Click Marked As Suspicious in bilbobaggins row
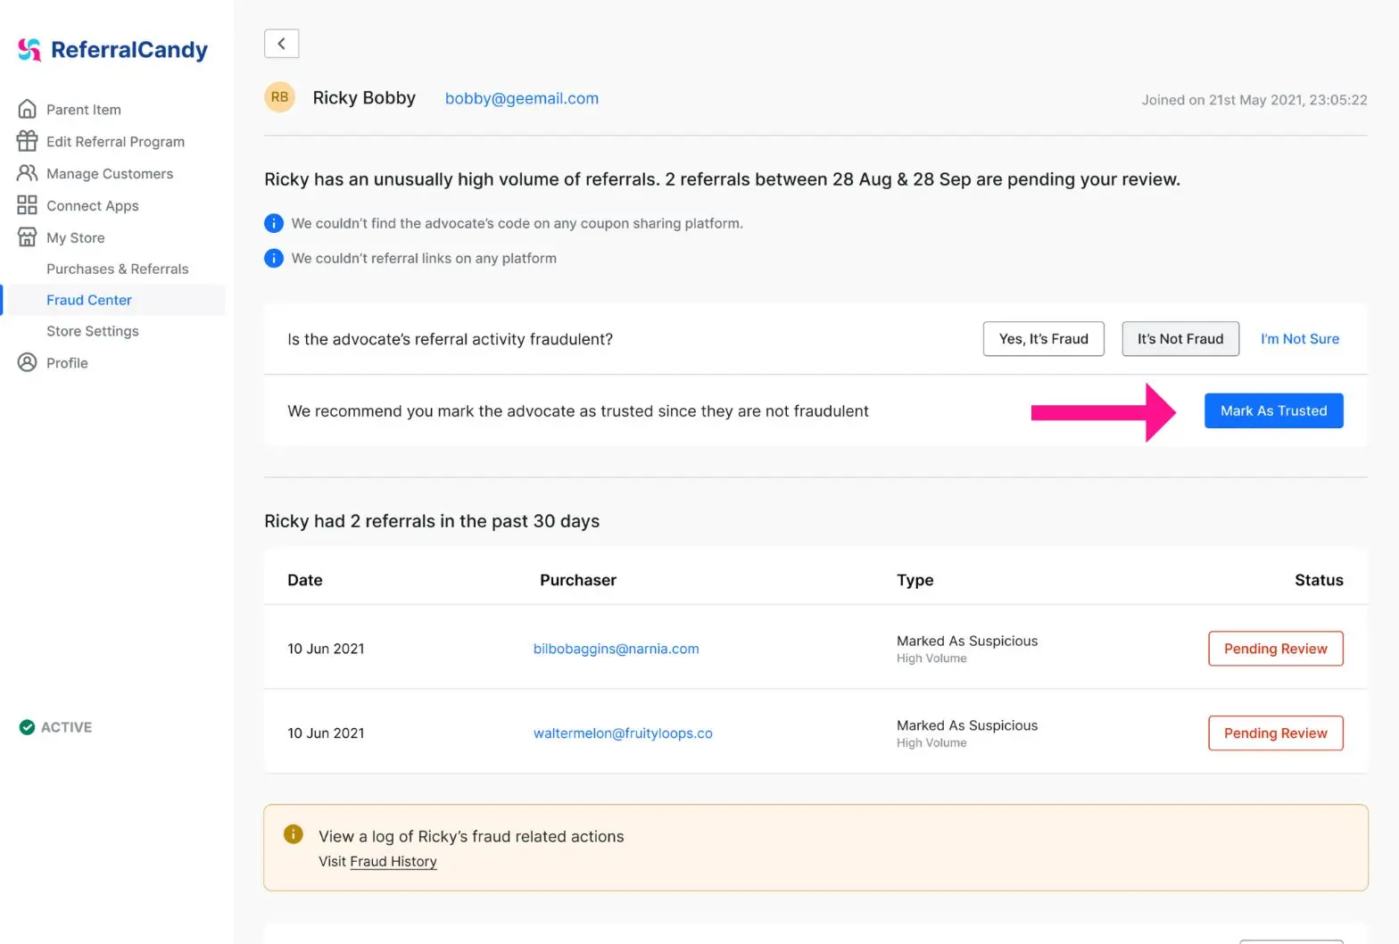Image resolution: width=1399 pixels, height=944 pixels. (x=967, y=641)
